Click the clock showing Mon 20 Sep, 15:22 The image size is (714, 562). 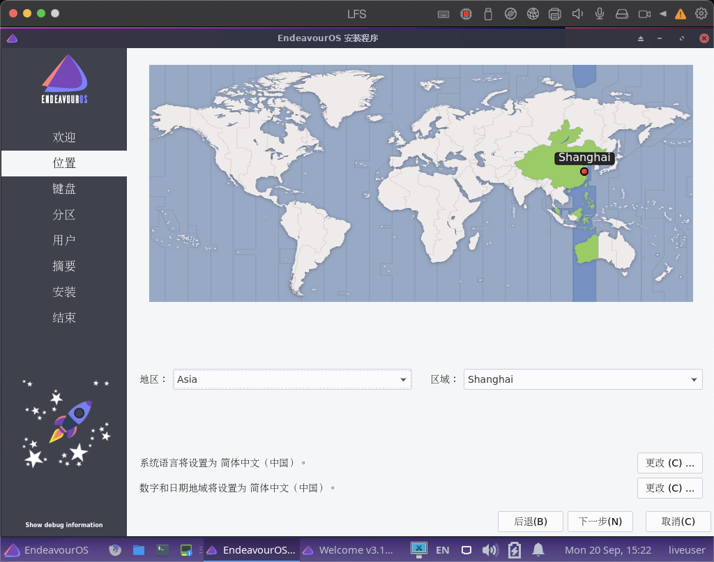pos(608,550)
